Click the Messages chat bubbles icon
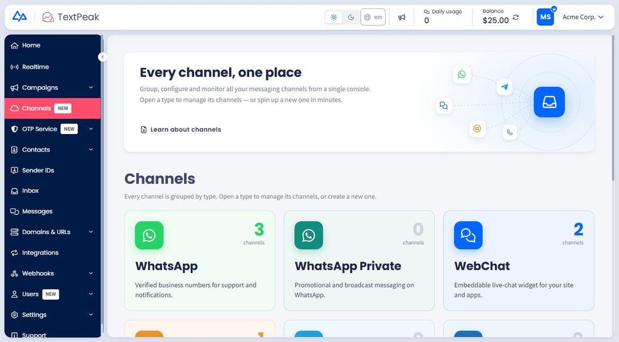This screenshot has width=619, height=342. coord(15,211)
